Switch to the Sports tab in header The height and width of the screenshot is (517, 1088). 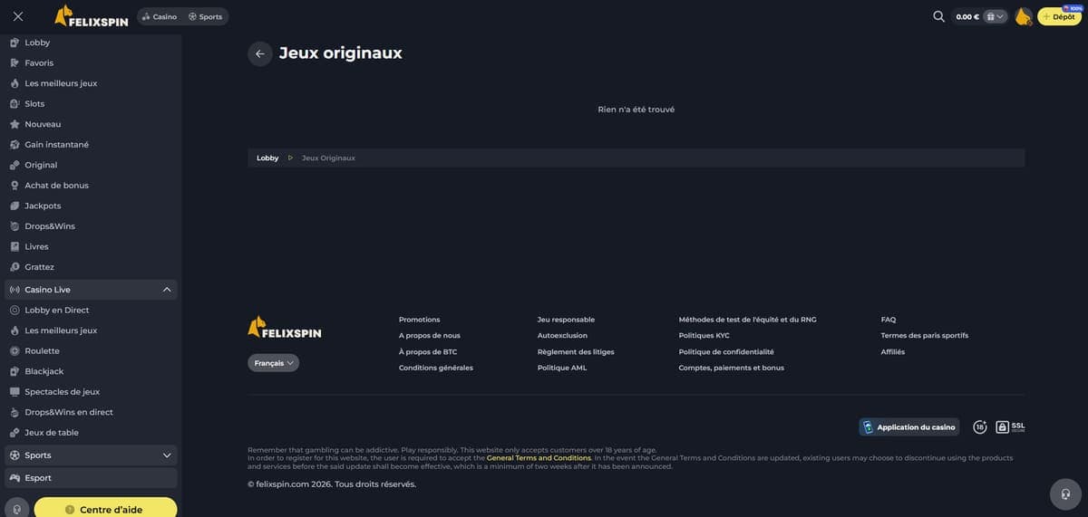tap(205, 16)
